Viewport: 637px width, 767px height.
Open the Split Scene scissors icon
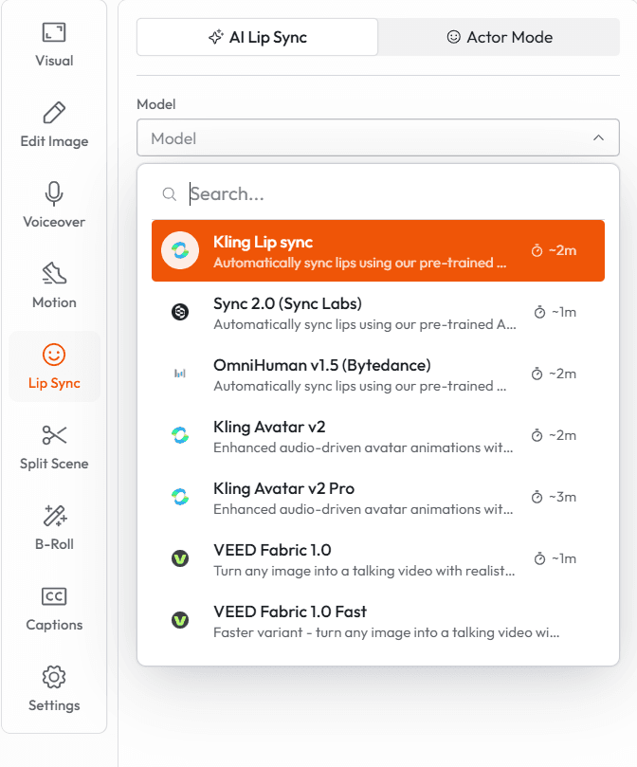click(54, 435)
